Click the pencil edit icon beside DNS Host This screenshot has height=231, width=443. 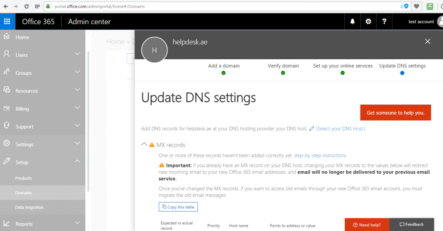(311, 128)
